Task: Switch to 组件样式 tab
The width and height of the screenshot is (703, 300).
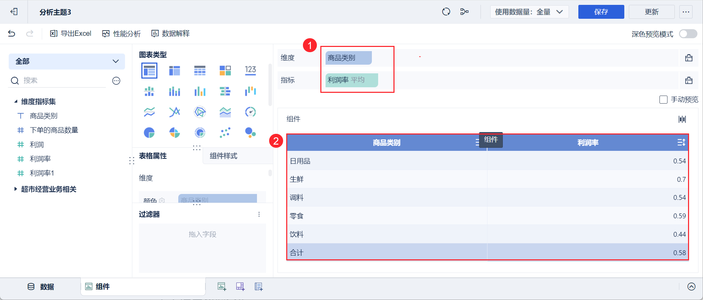Action: pyautogui.click(x=224, y=156)
